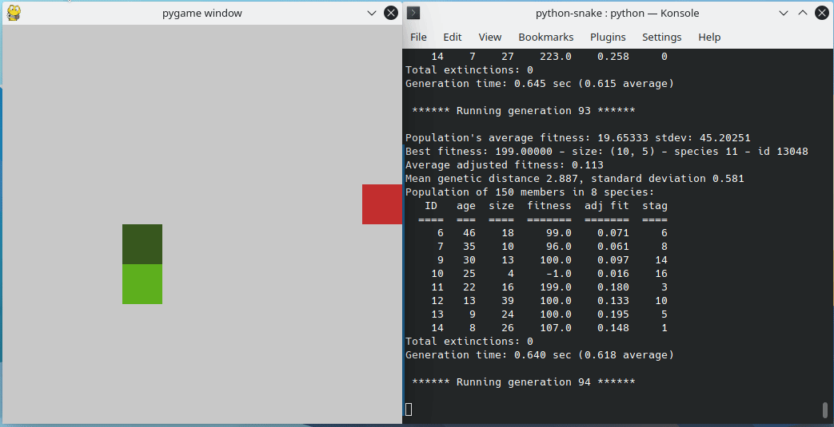
Task: Maximize the Konsole window via up chevron
Action: (803, 14)
